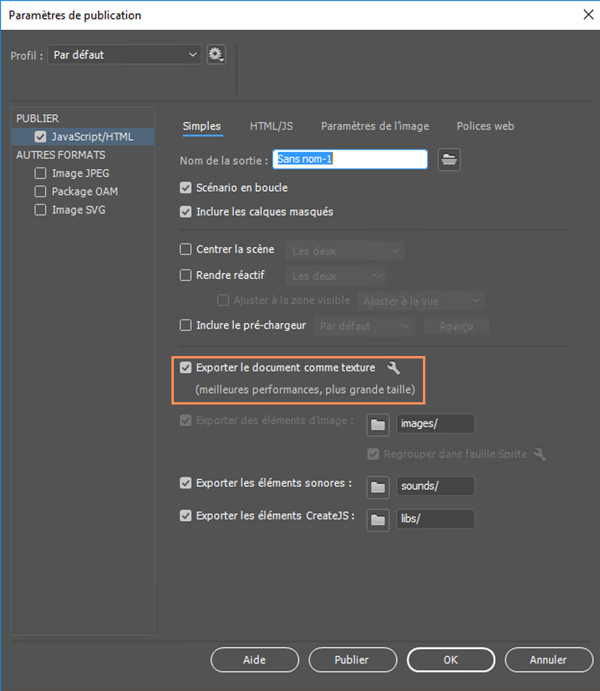Open the pré-chargeur Par défaut dropdown
Viewport: 600px width, 691px height.
pos(365,326)
